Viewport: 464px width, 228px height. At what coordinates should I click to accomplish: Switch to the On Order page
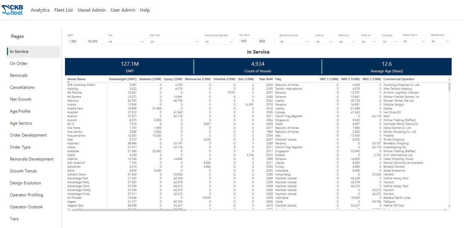click(19, 63)
